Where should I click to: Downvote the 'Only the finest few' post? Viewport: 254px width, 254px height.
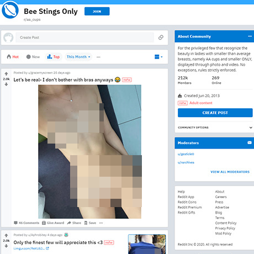[x=6, y=246]
